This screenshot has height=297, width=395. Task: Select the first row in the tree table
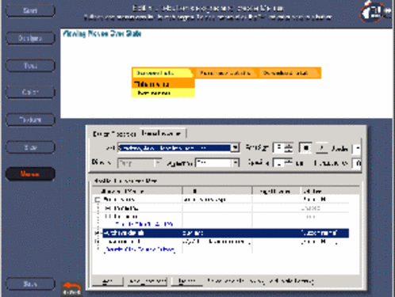click(x=221, y=200)
